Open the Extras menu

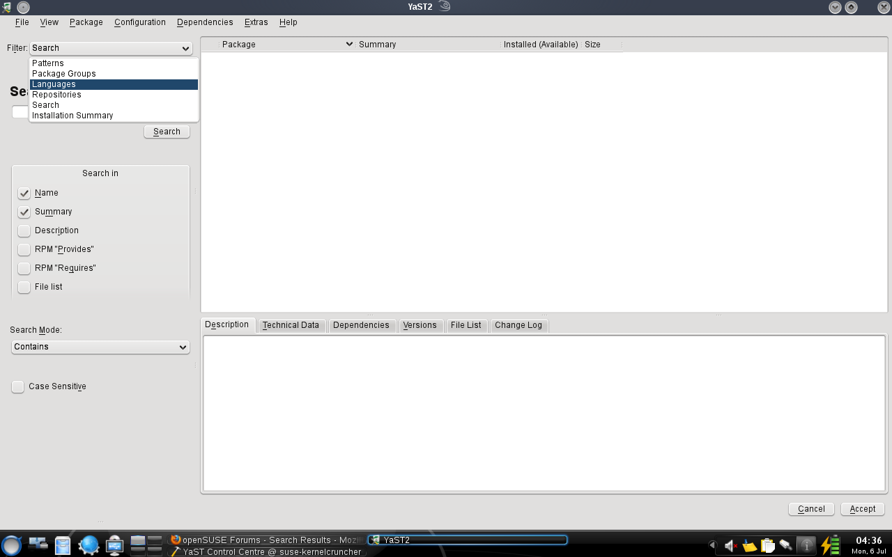(x=256, y=22)
